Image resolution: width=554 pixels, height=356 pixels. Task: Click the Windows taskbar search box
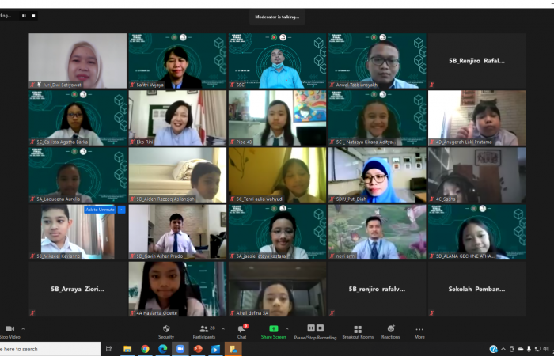(x=47, y=349)
